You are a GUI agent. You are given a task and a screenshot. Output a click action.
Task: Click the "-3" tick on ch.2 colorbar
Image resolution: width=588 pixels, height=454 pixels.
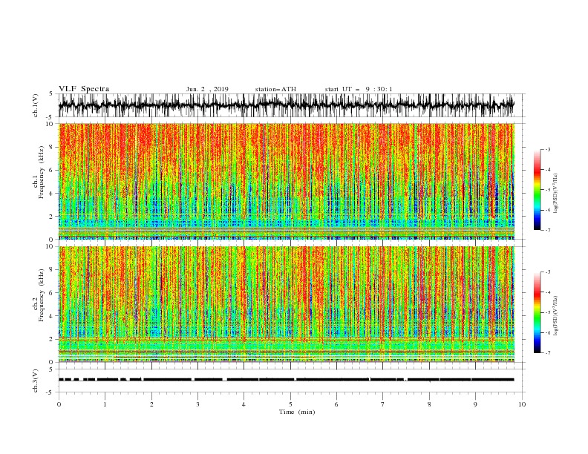548,272
